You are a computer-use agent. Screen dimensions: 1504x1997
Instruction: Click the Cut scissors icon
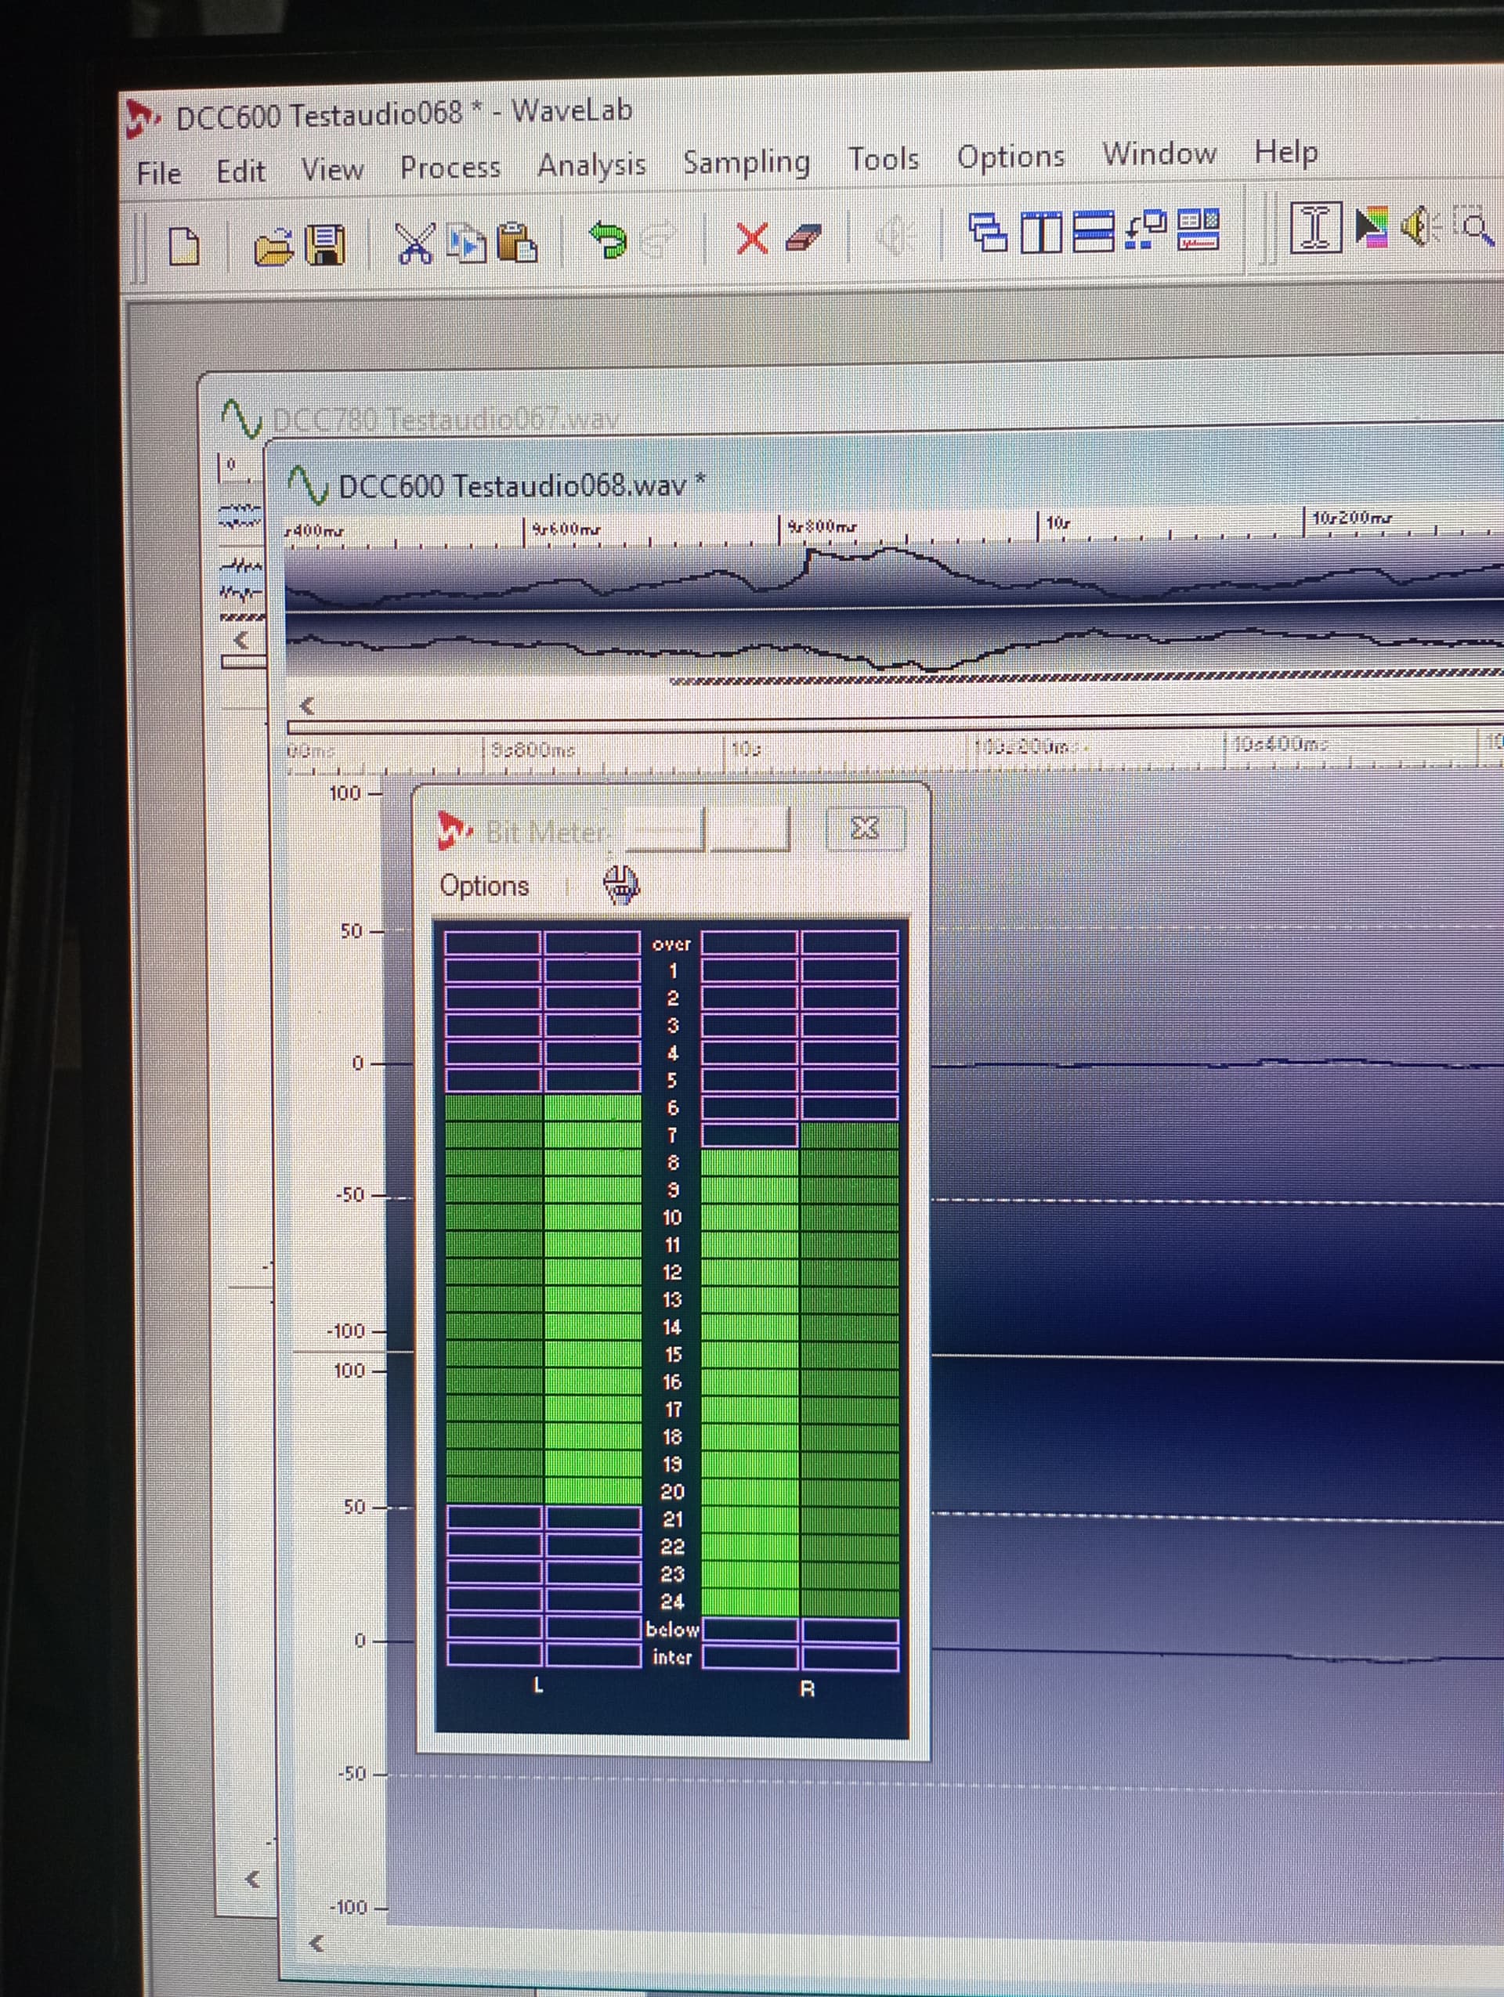tap(414, 244)
